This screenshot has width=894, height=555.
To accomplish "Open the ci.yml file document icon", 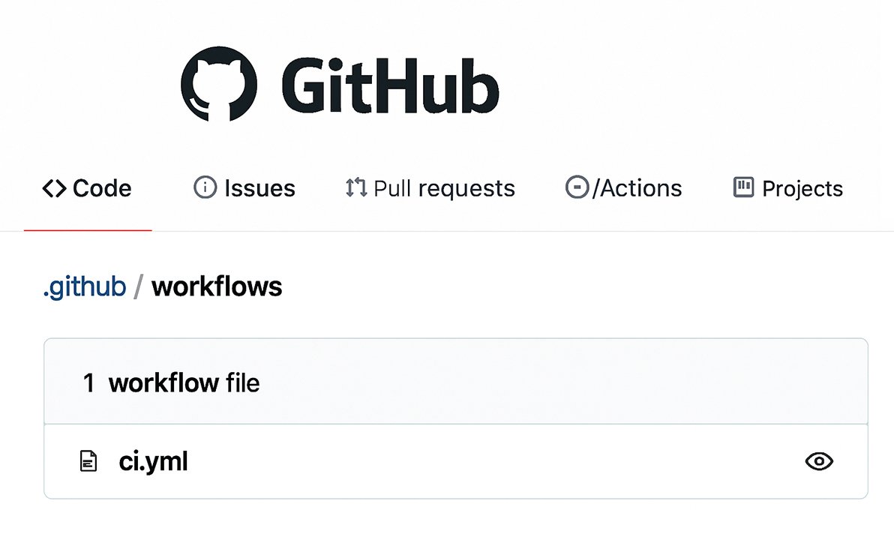I will tap(90, 461).
